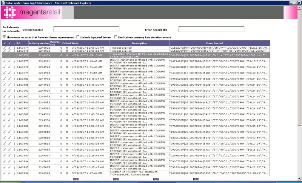Open info icon for record 1163996
The image size is (302, 183).
click(x=14, y=173)
